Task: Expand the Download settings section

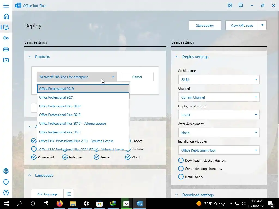Action: (177, 195)
